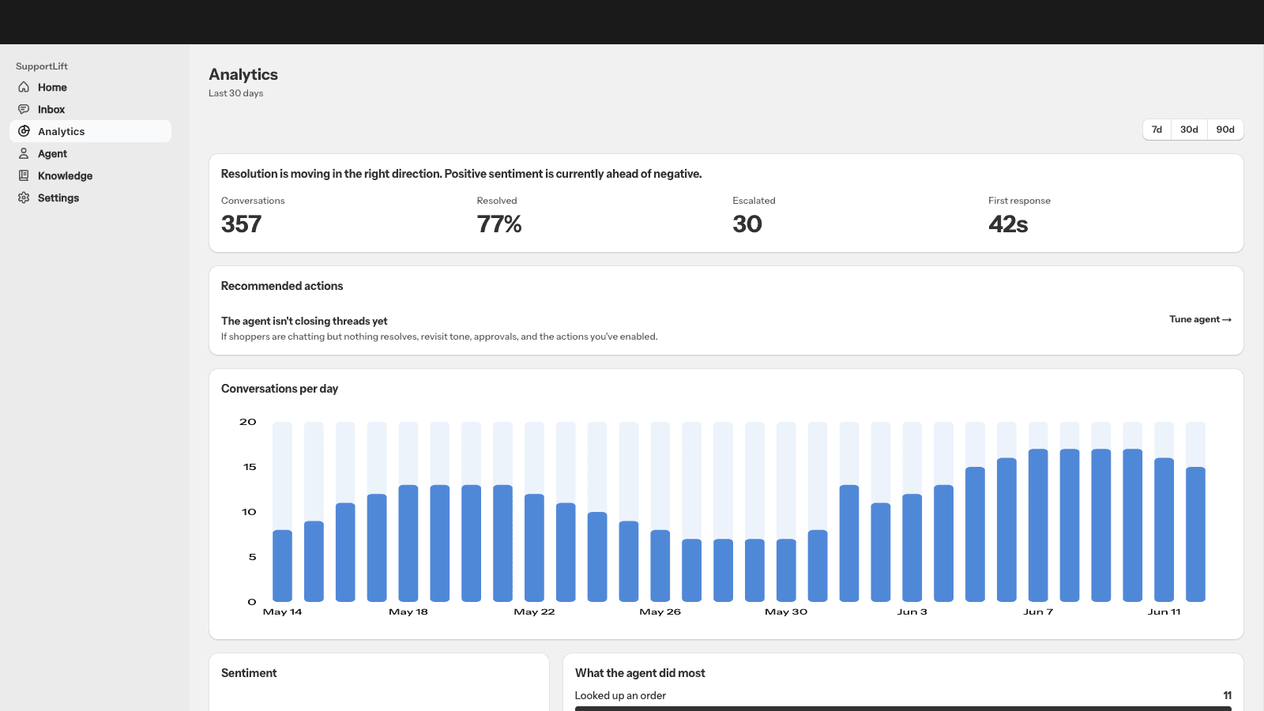Click the Knowledge book icon
The width and height of the screenshot is (1264, 711).
[24, 175]
